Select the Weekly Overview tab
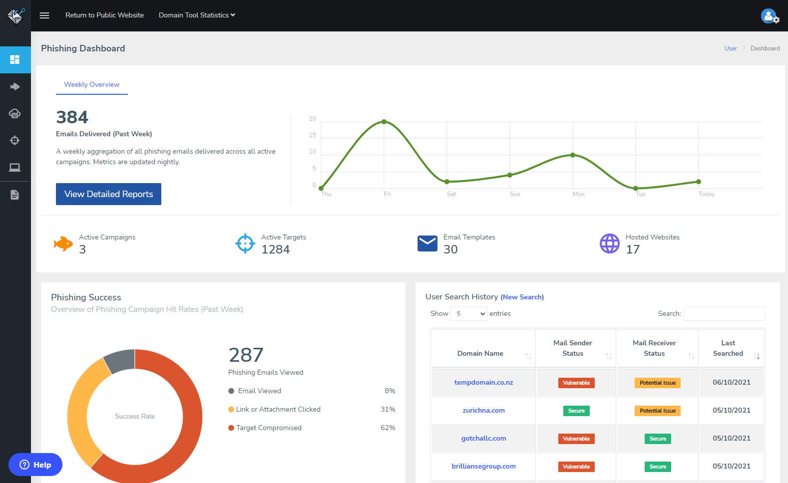 pos(92,85)
